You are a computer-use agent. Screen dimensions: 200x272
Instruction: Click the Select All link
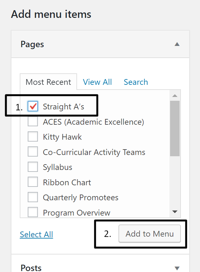36,235
